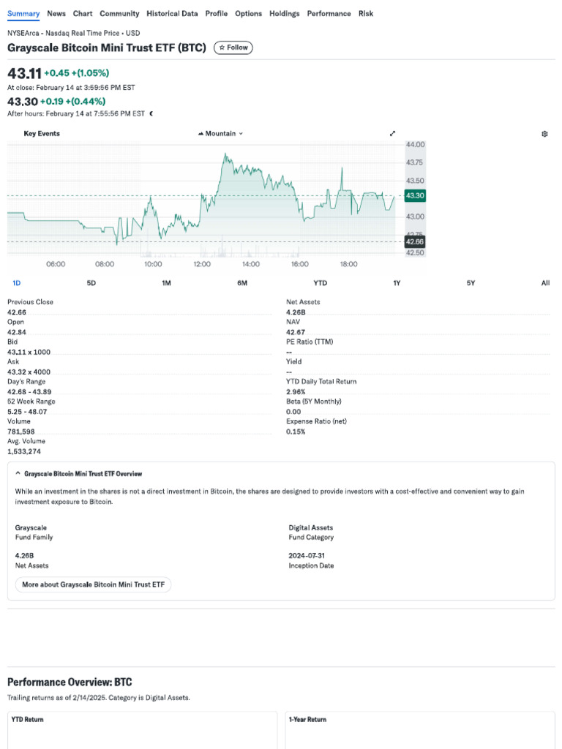The height and width of the screenshot is (749, 562).
Task: Select the YTD chart range
Action: (x=321, y=283)
